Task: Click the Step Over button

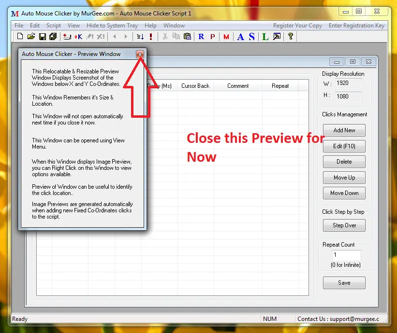Action: (x=344, y=225)
